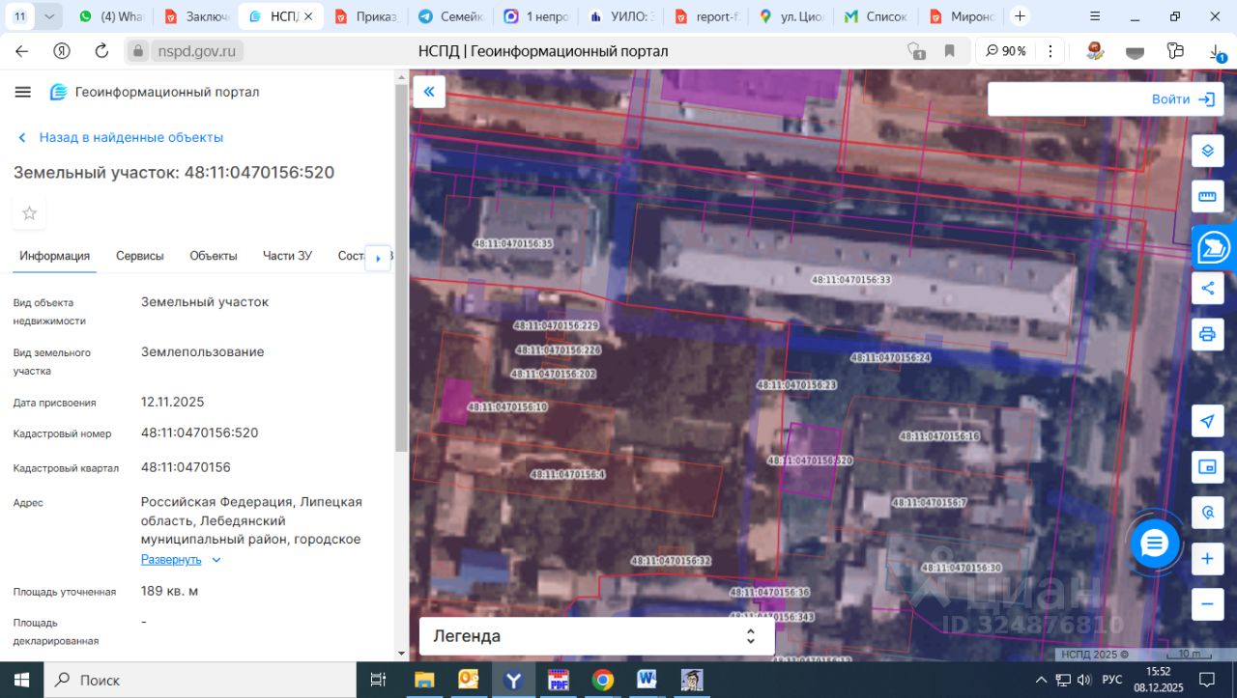Expand the Legend panel
Image resolution: width=1237 pixels, height=698 pixels.
(597, 636)
